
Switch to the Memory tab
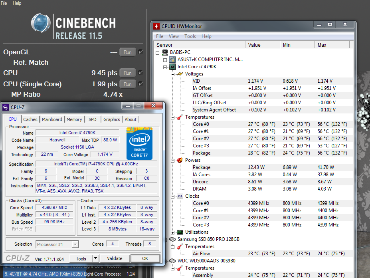coord(74,119)
